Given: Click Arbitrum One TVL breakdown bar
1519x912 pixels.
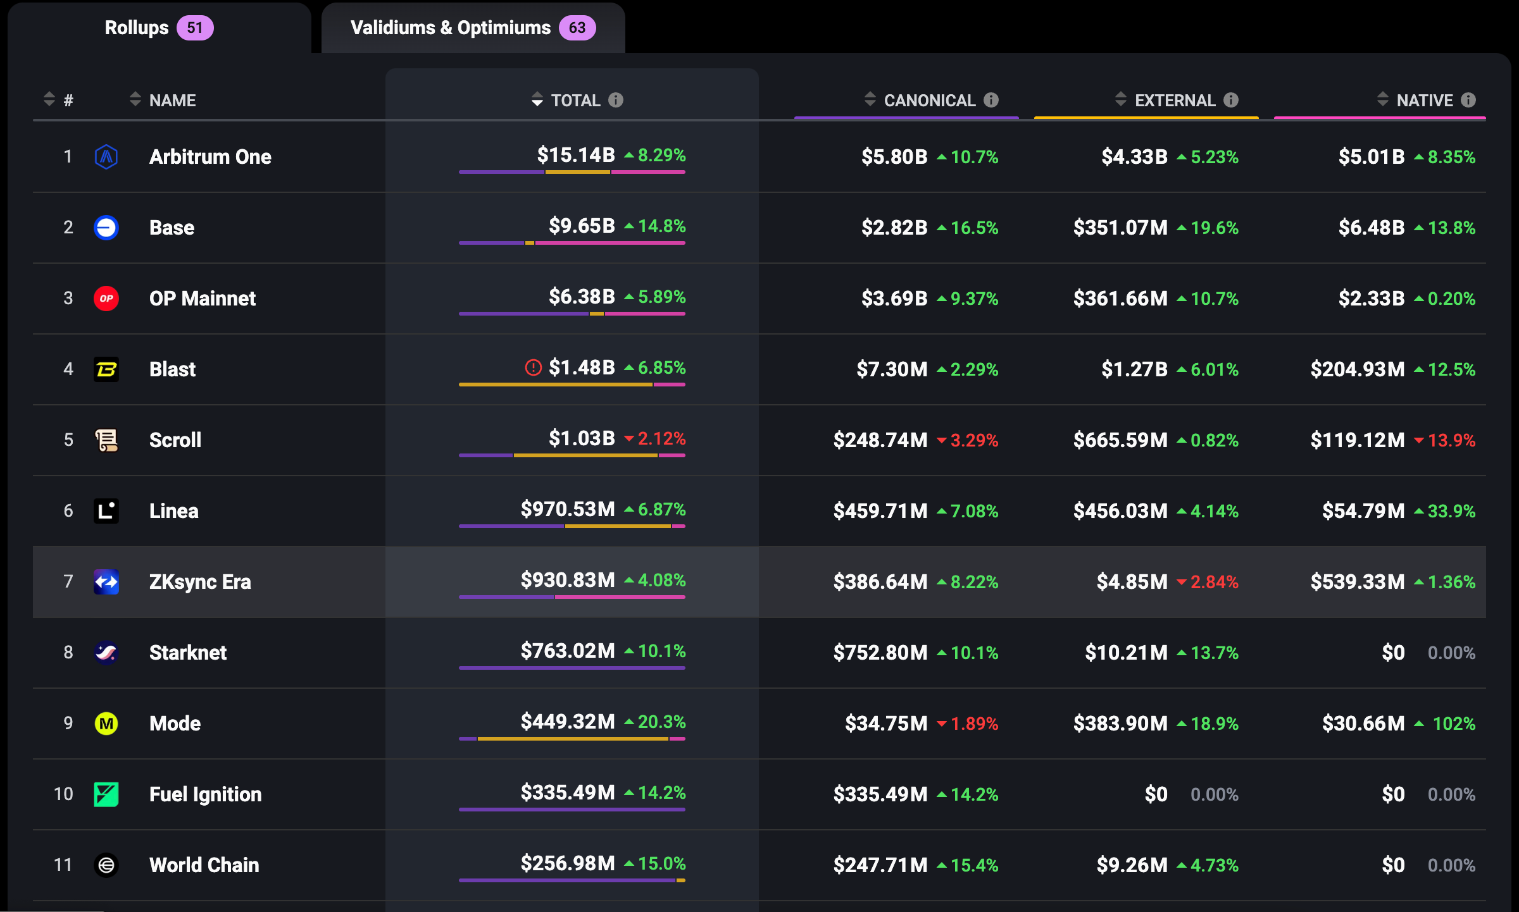Looking at the screenshot, I should click(x=572, y=172).
